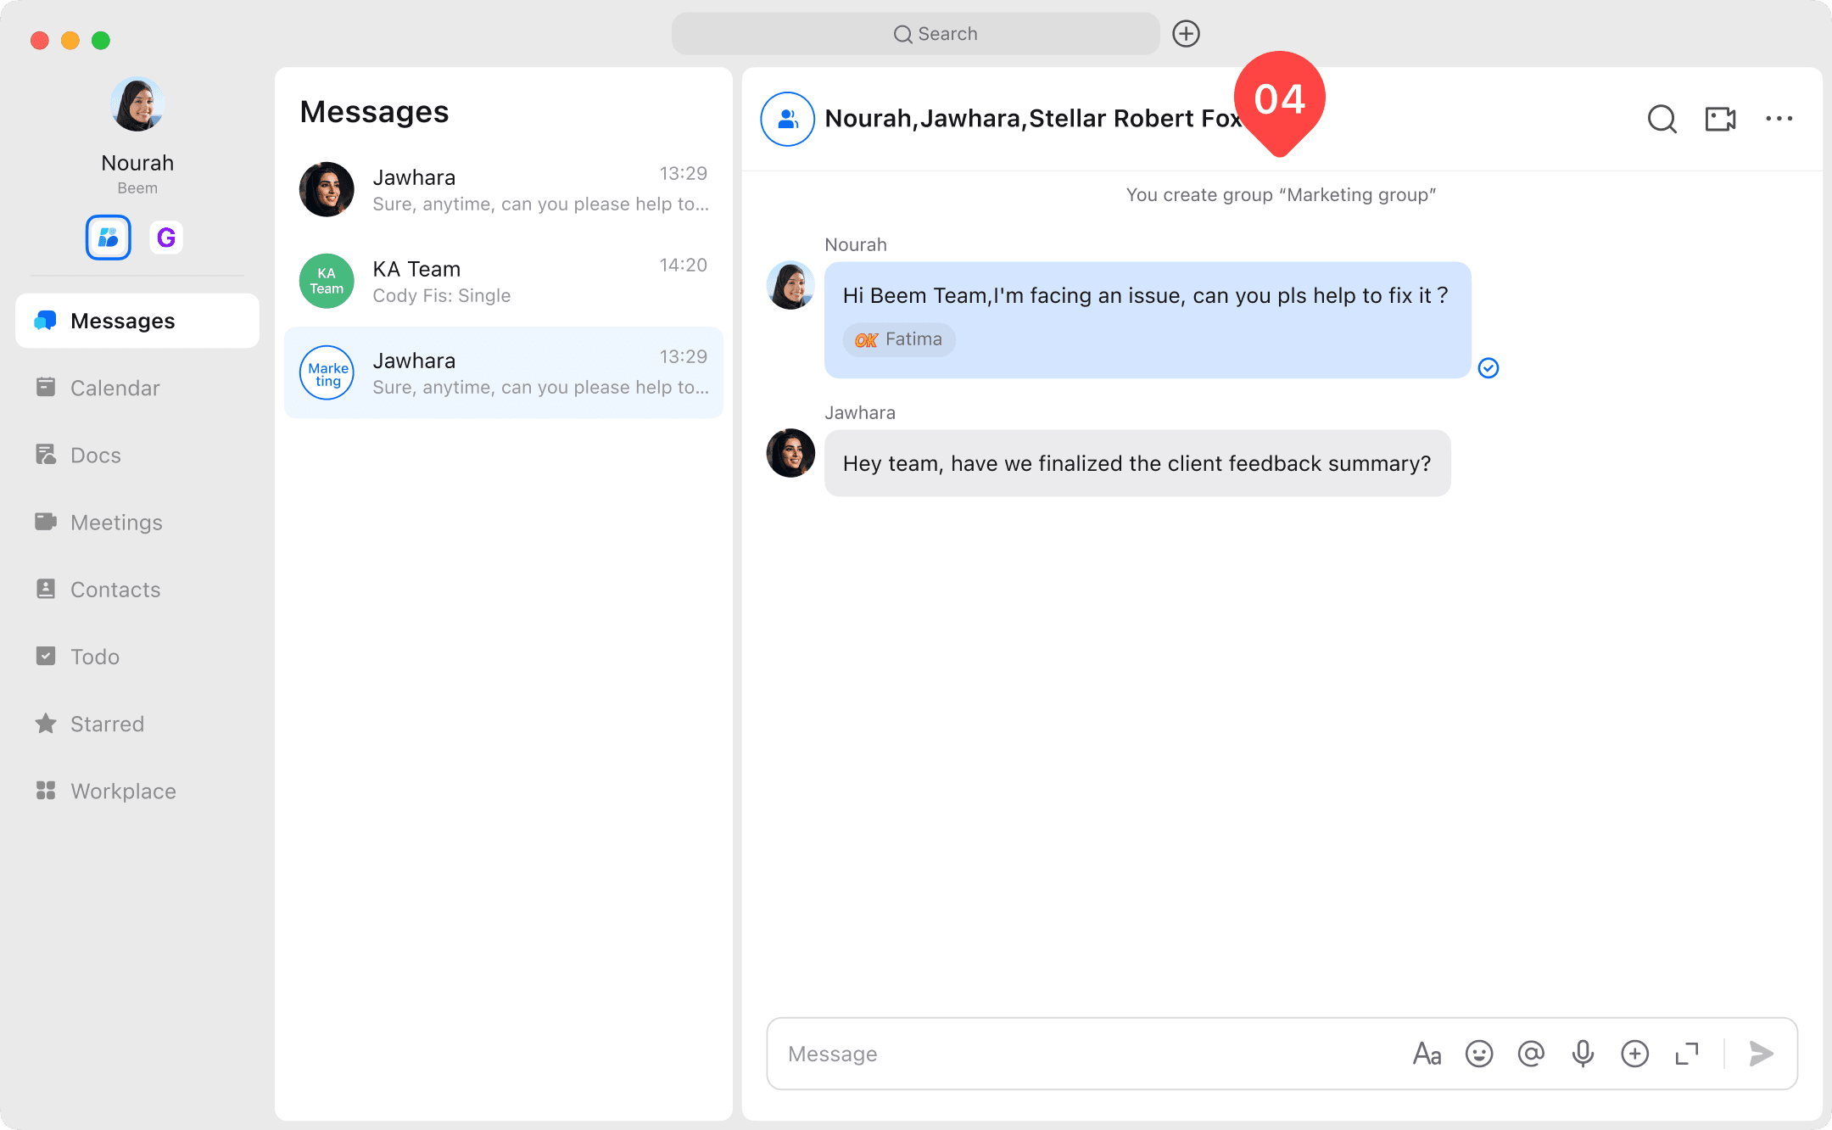Click the group avatar icon in the chat header
This screenshot has height=1130, width=1832.
click(787, 119)
